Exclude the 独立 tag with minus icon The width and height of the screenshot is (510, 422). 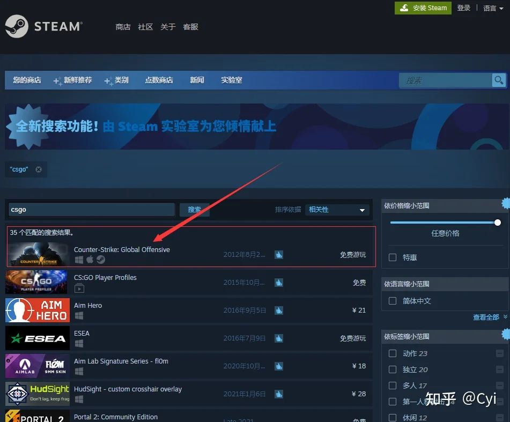tap(500, 369)
